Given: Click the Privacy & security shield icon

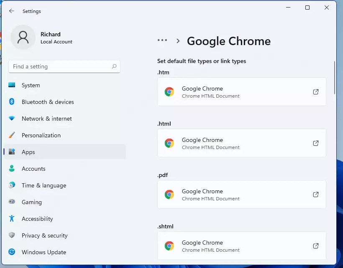Looking at the screenshot, I should (x=12, y=235).
